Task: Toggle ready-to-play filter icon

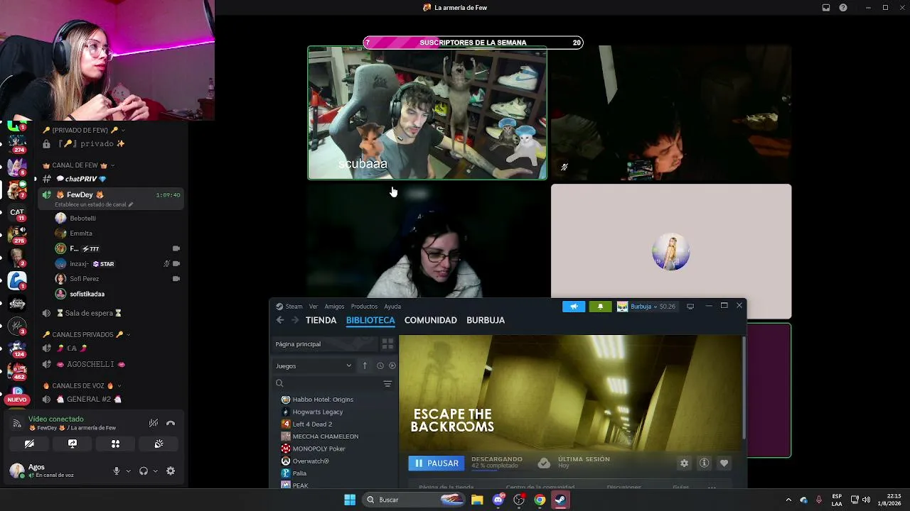Action: (x=392, y=366)
